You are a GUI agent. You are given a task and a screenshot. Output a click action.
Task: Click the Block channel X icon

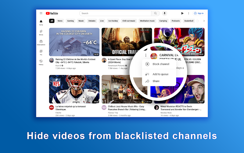click(x=147, y=64)
